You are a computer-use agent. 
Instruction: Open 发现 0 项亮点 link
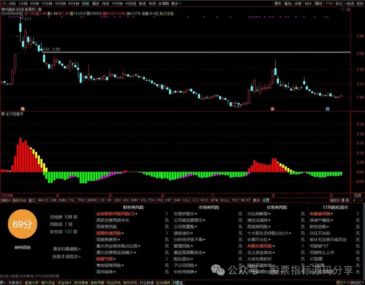[67, 256]
